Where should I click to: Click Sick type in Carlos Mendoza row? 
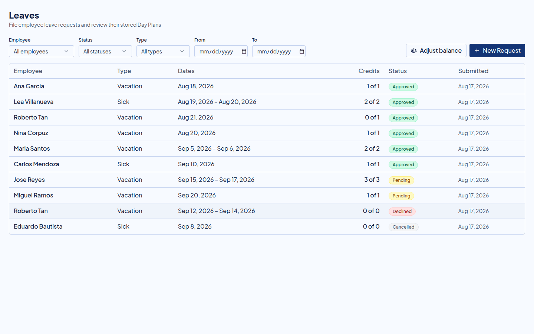tap(123, 164)
